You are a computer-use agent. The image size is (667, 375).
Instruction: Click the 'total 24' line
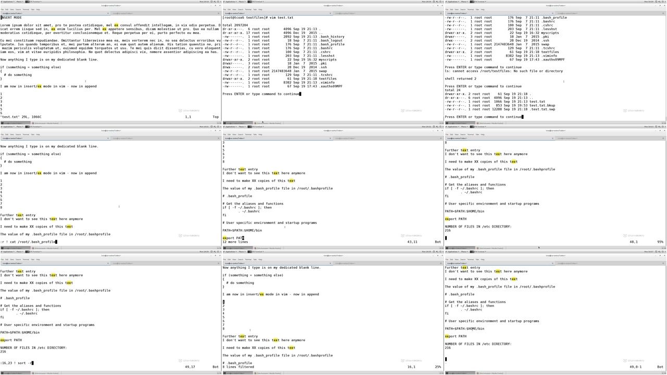pos(452,90)
